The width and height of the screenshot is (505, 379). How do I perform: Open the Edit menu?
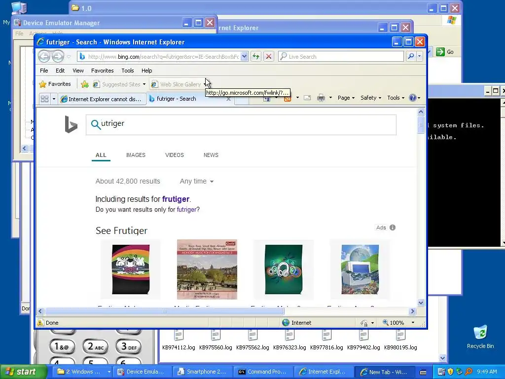coord(60,71)
